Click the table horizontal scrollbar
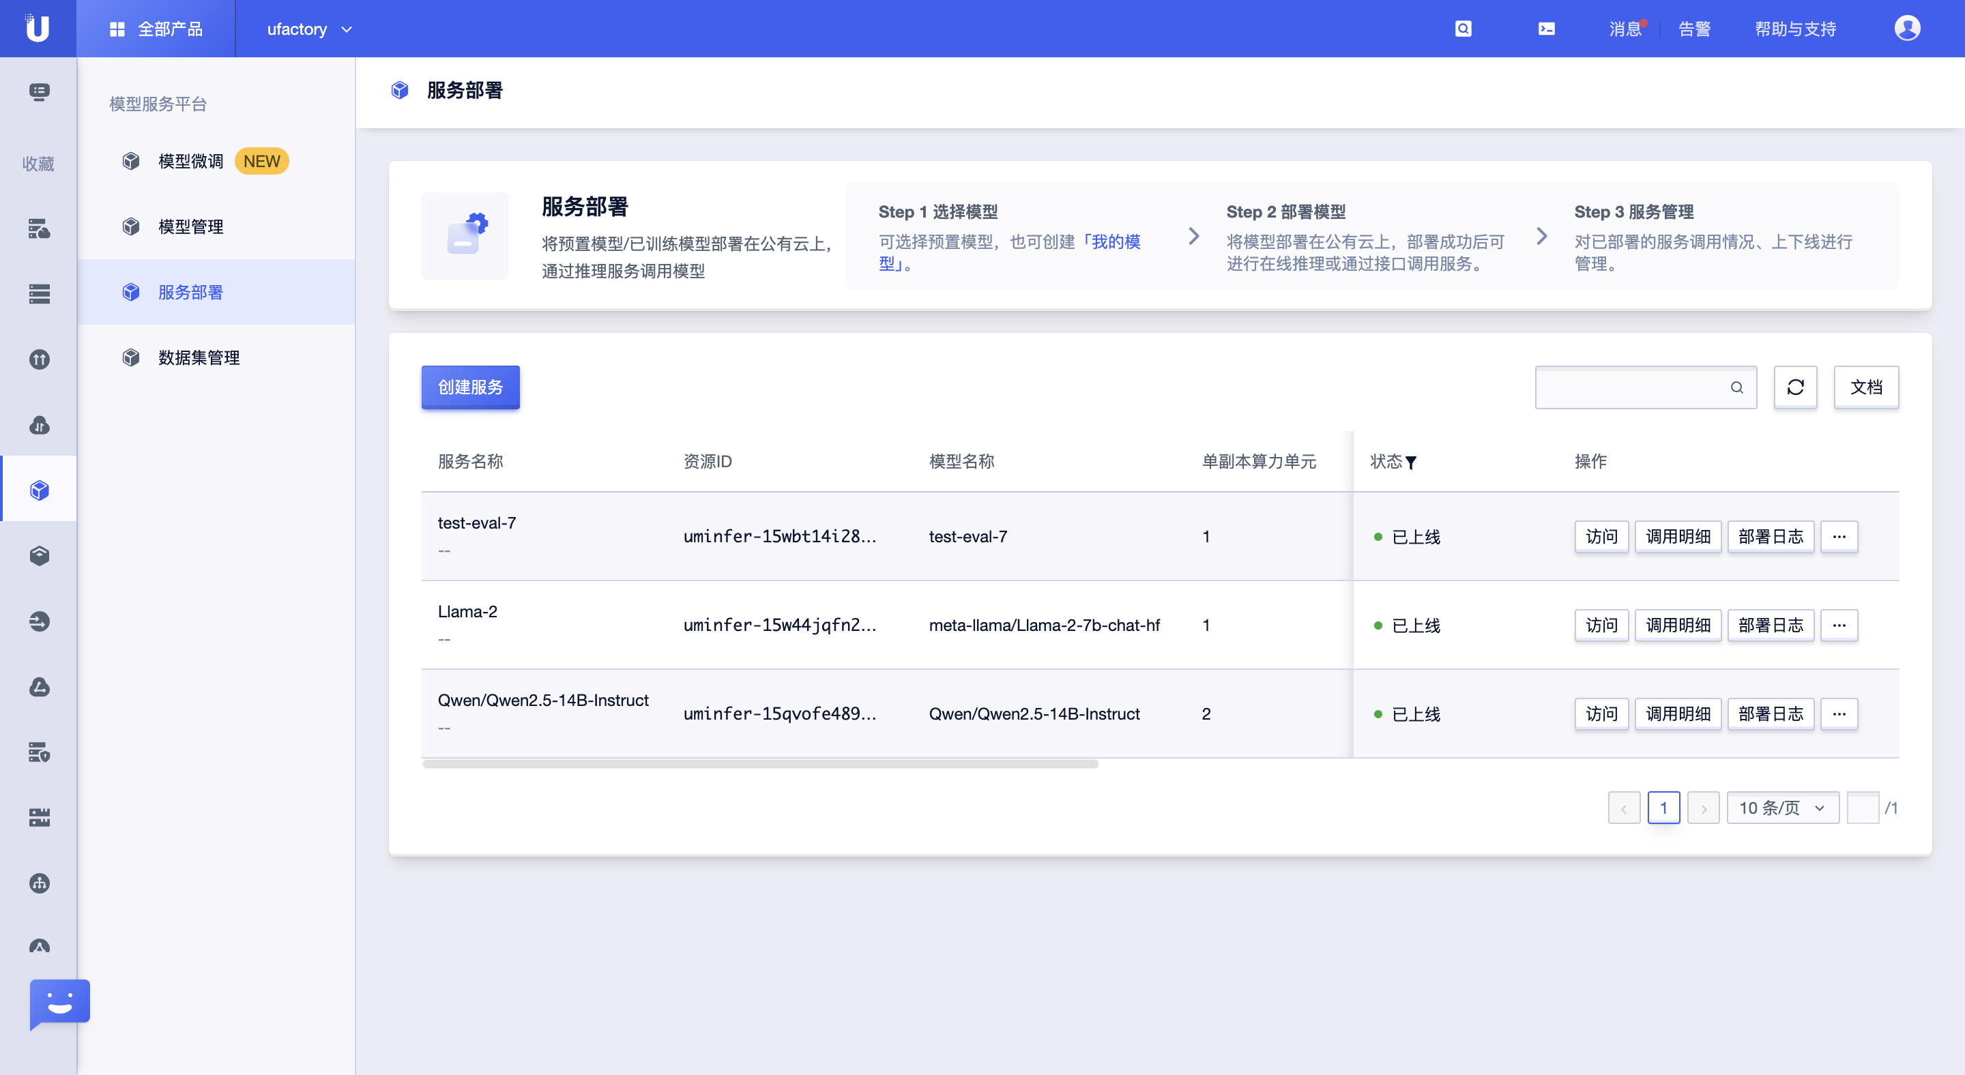 click(x=760, y=763)
